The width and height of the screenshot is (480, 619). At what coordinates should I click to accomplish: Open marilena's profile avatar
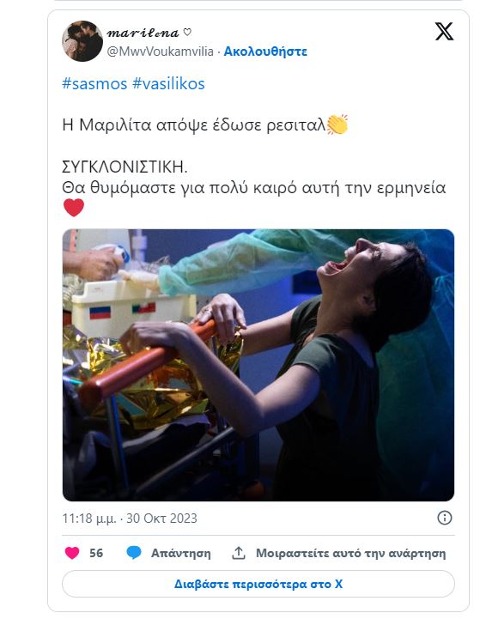(82, 41)
